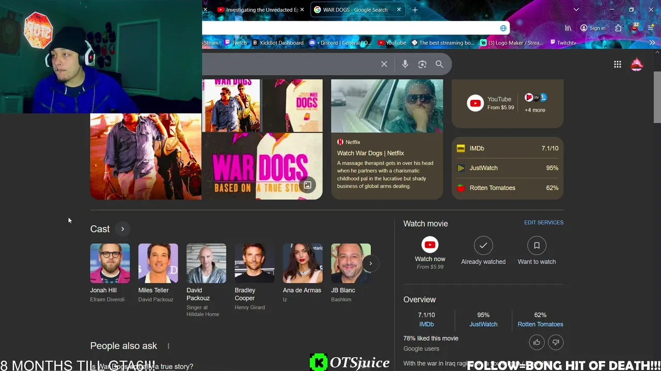Expand the Cast section arrow
Viewport: 661px width, 371px height.
[x=122, y=229]
